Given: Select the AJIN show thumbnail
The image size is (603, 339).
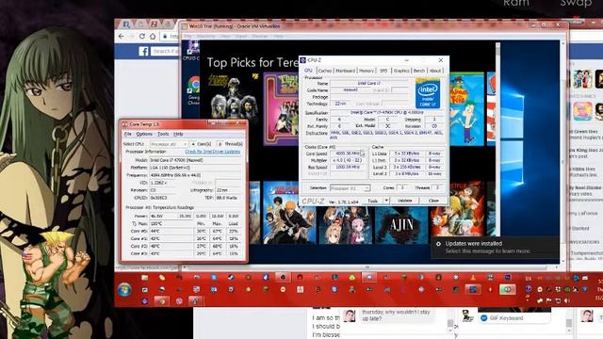Looking at the screenshot, I should [401, 225].
